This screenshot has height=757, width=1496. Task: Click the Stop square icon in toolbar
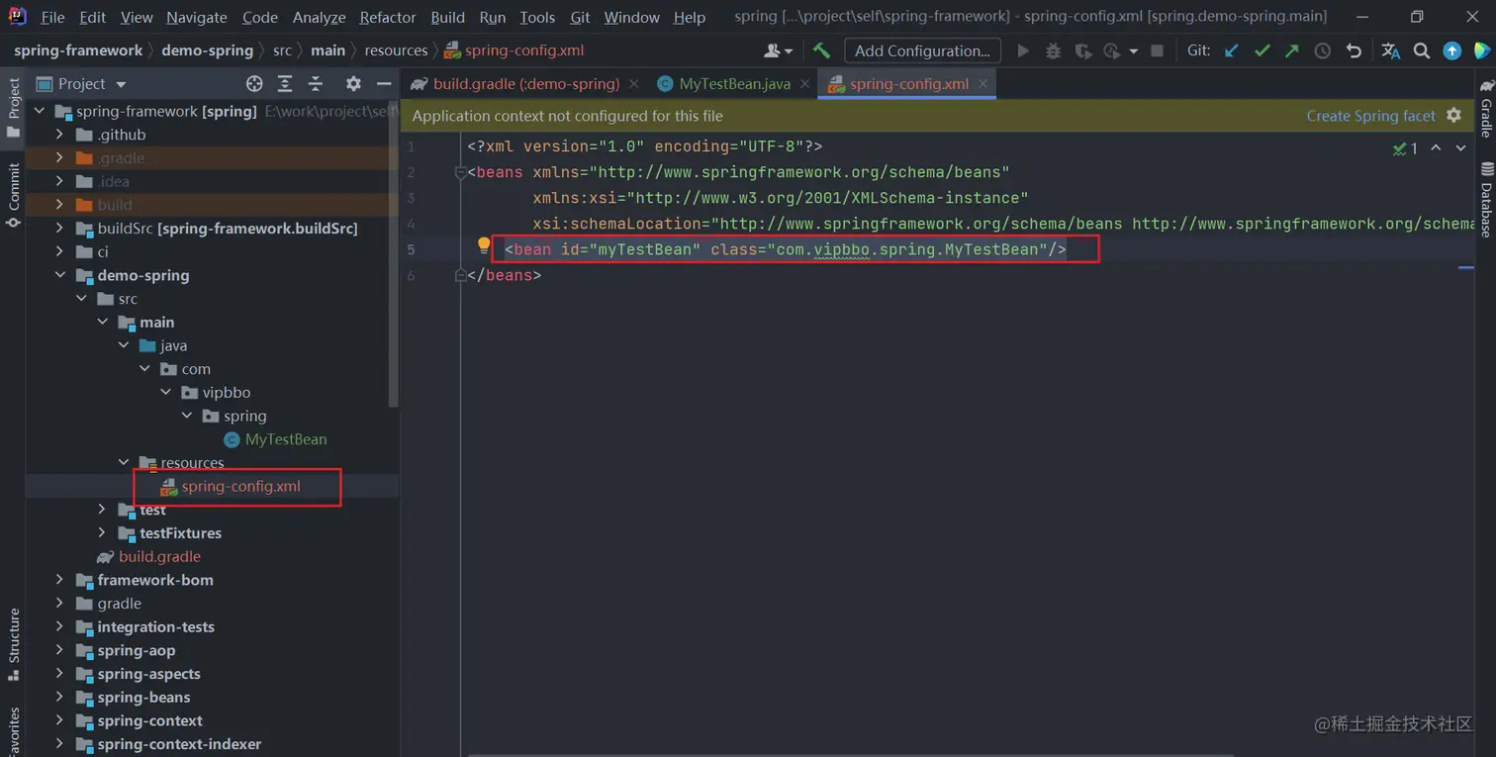(1157, 50)
